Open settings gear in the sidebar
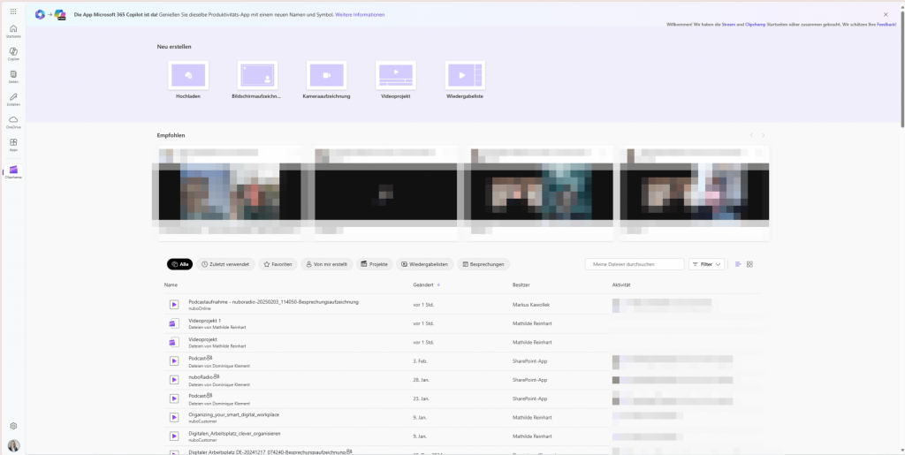 [x=13, y=426]
